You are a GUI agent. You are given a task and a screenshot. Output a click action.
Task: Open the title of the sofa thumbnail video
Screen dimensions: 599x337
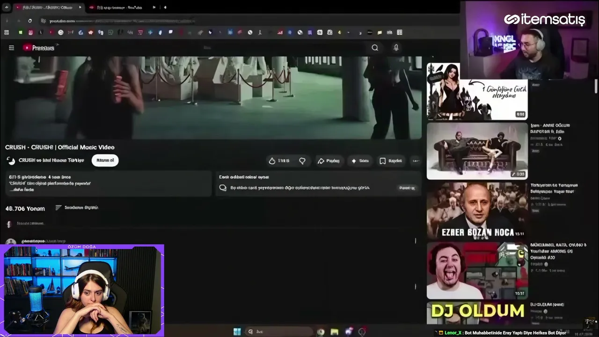[x=550, y=128]
